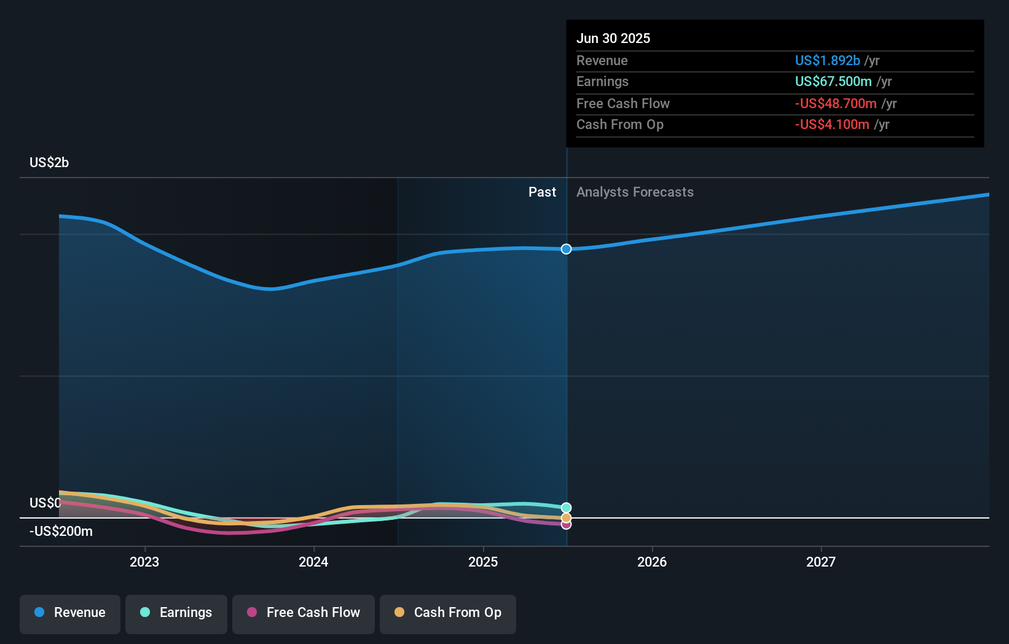Click the US$2b y-axis label

tap(49, 163)
